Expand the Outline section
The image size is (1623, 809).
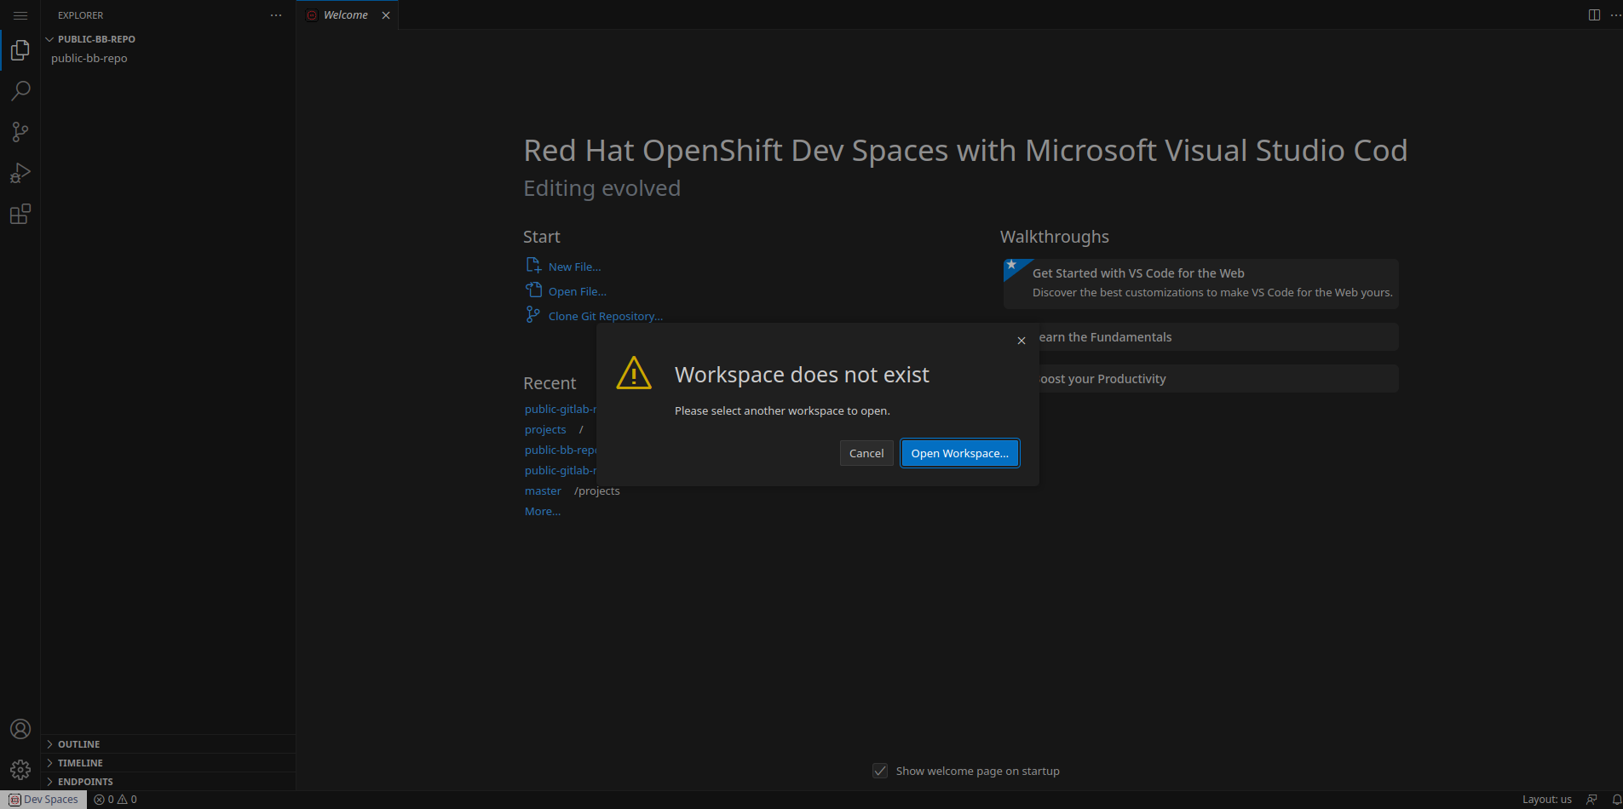(78, 744)
